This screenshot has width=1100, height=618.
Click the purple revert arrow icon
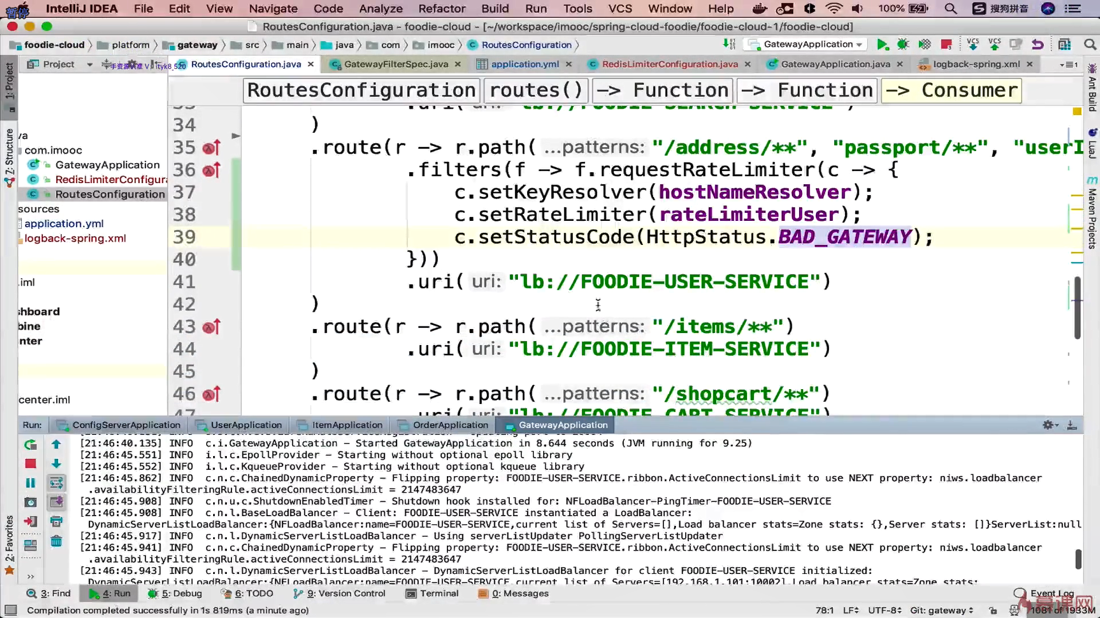(1038, 45)
